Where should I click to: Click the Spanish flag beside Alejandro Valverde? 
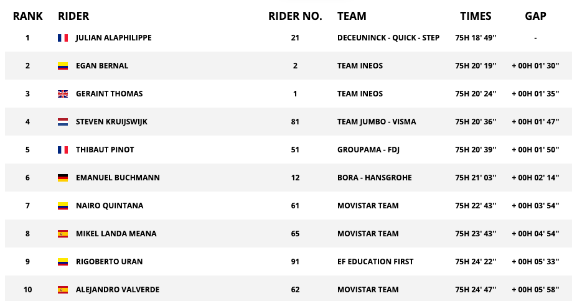[x=63, y=290]
